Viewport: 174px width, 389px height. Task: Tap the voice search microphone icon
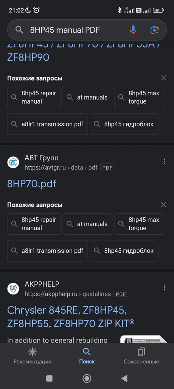133,30
